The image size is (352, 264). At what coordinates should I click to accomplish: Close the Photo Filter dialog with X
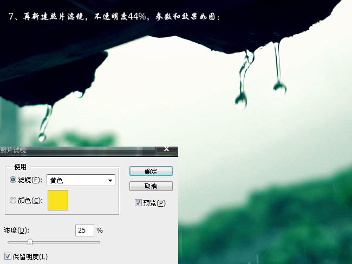click(167, 149)
